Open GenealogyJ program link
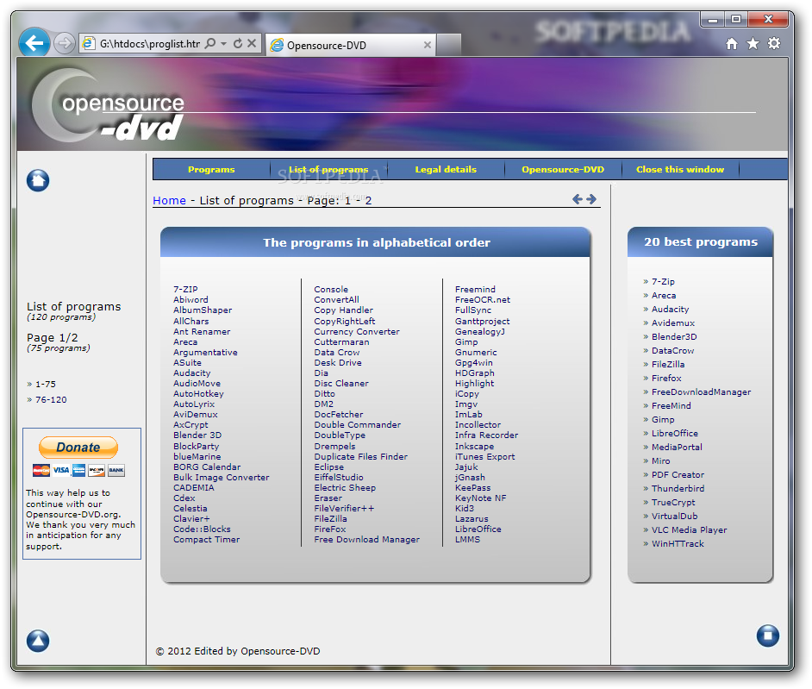 click(479, 331)
